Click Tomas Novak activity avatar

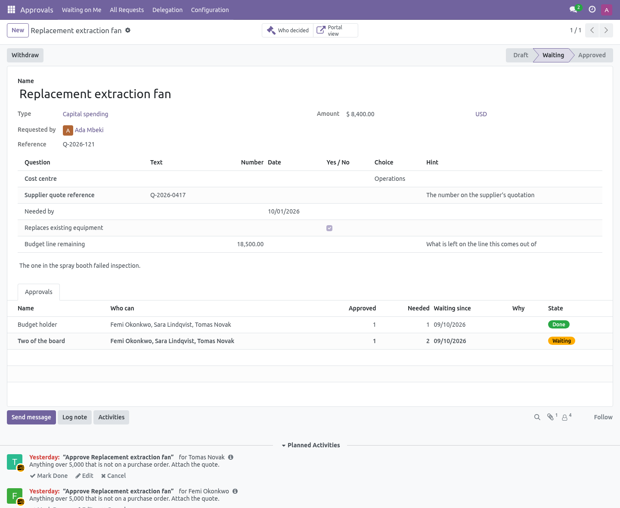click(15, 462)
